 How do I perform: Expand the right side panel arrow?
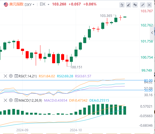click(x=152, y=33)
